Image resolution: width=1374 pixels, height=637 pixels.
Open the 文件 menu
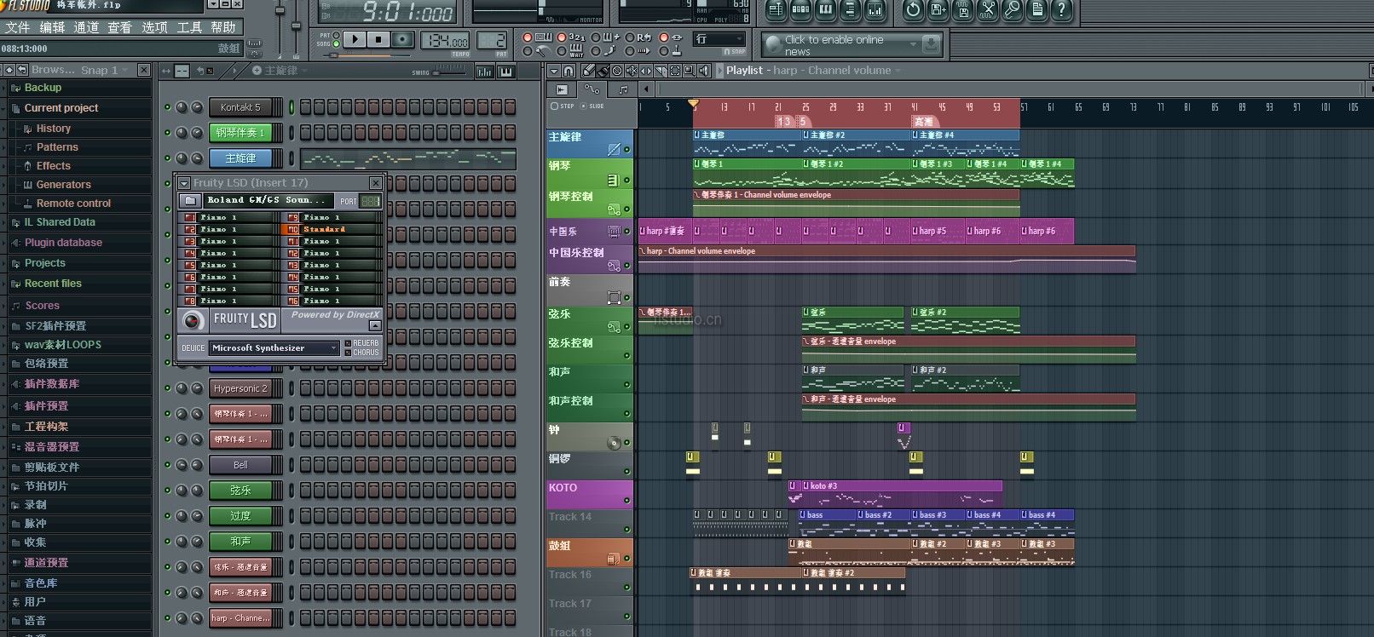pos(18,27)
